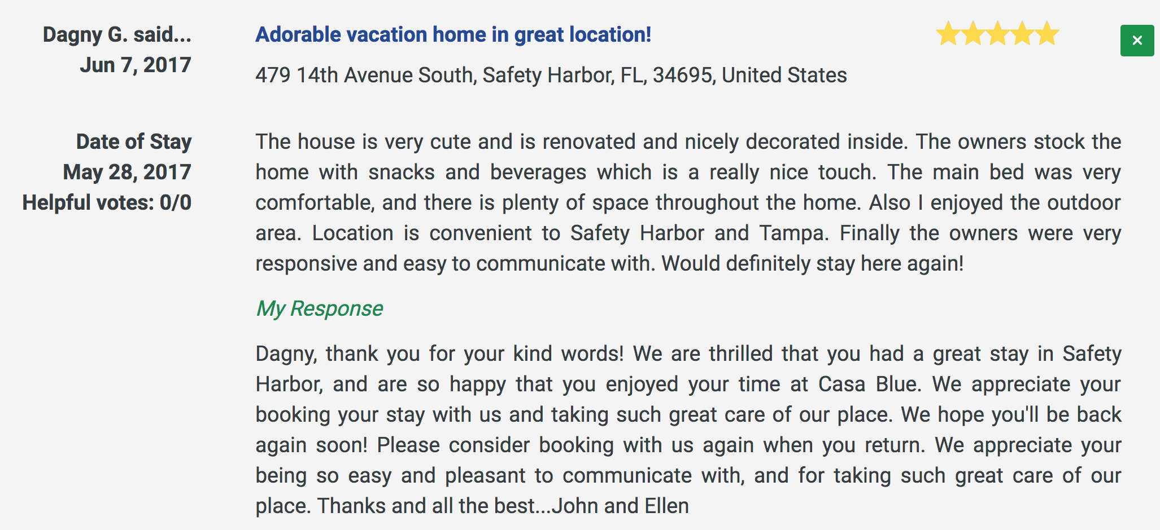Click the second yellow rating star

pyautogui.click(x=973, y=33)
